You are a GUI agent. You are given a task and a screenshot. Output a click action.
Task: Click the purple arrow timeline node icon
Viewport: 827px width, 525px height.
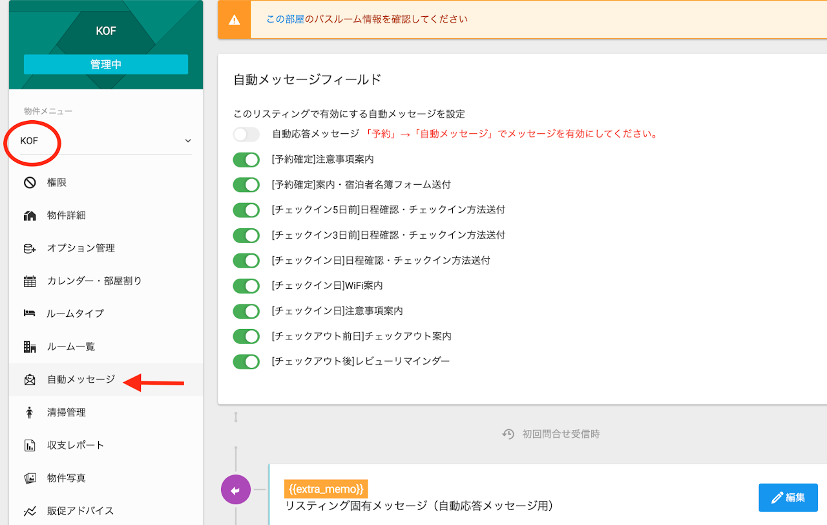point(235,490)
